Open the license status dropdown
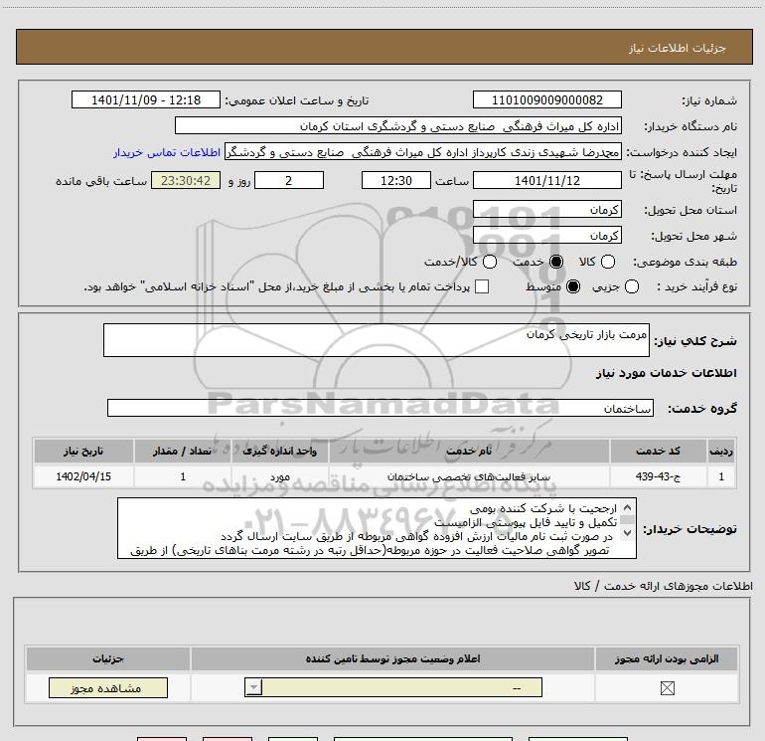 [393, 687]
